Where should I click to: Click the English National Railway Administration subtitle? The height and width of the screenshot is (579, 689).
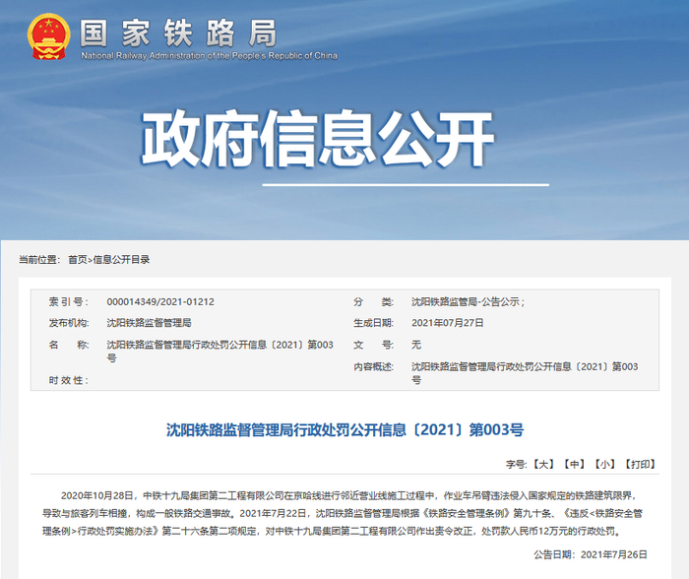(209, 56)
